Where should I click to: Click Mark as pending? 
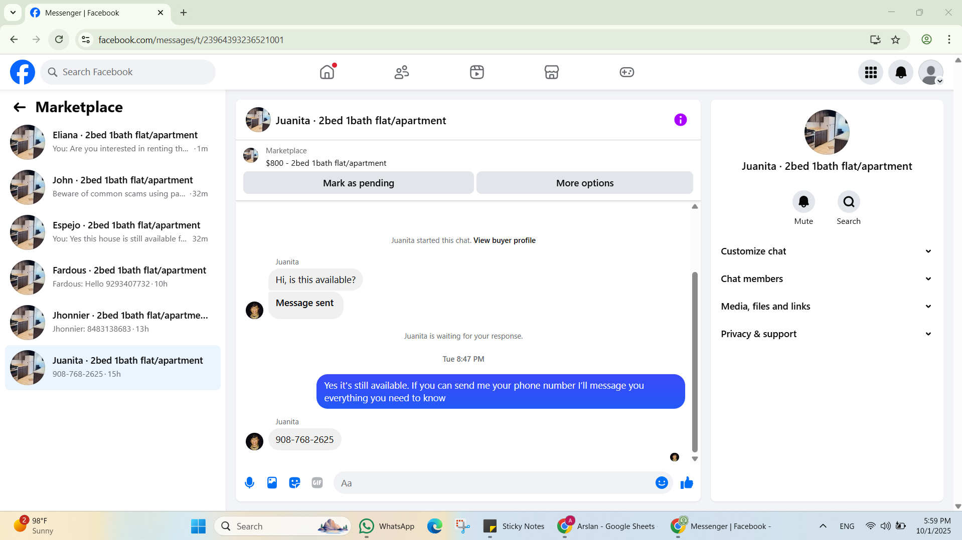point(359,183)
